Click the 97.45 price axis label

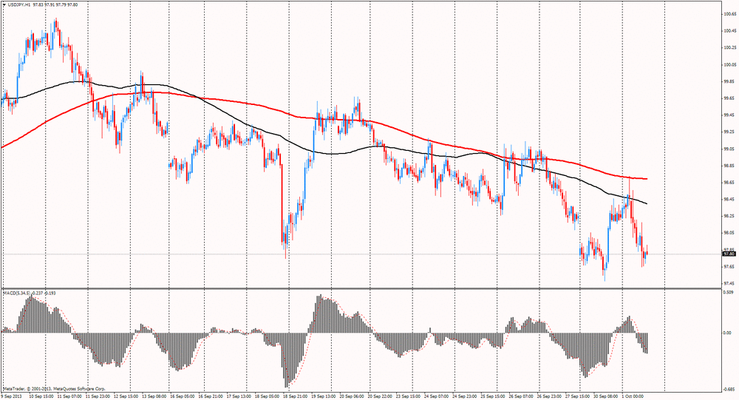[x=729, y=283]
